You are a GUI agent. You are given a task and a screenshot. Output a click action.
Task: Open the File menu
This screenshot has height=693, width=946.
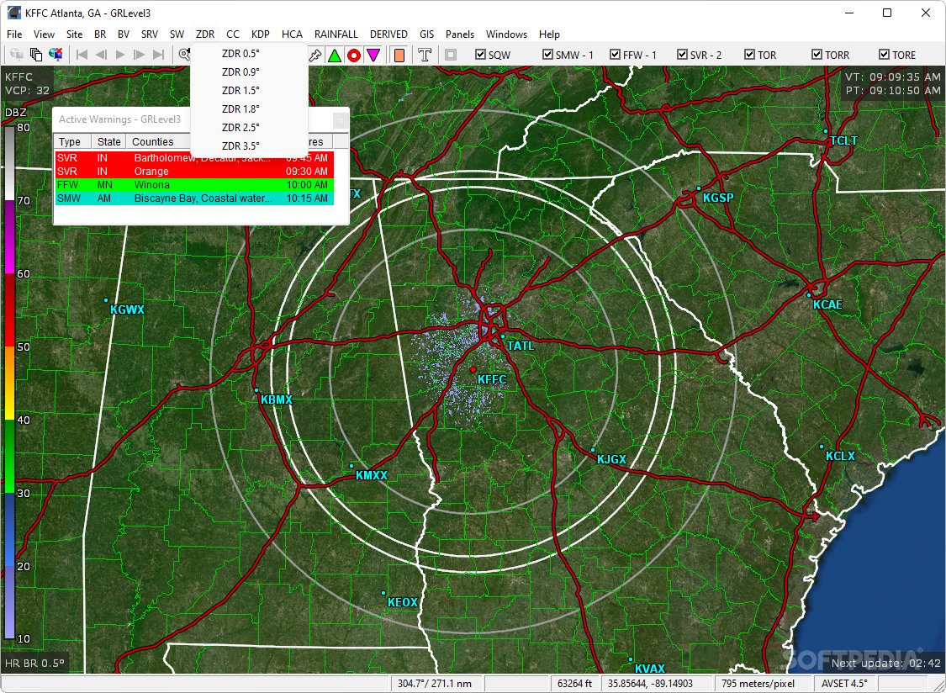[14, 34]
